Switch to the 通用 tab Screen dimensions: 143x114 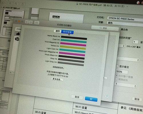point(57,31)
